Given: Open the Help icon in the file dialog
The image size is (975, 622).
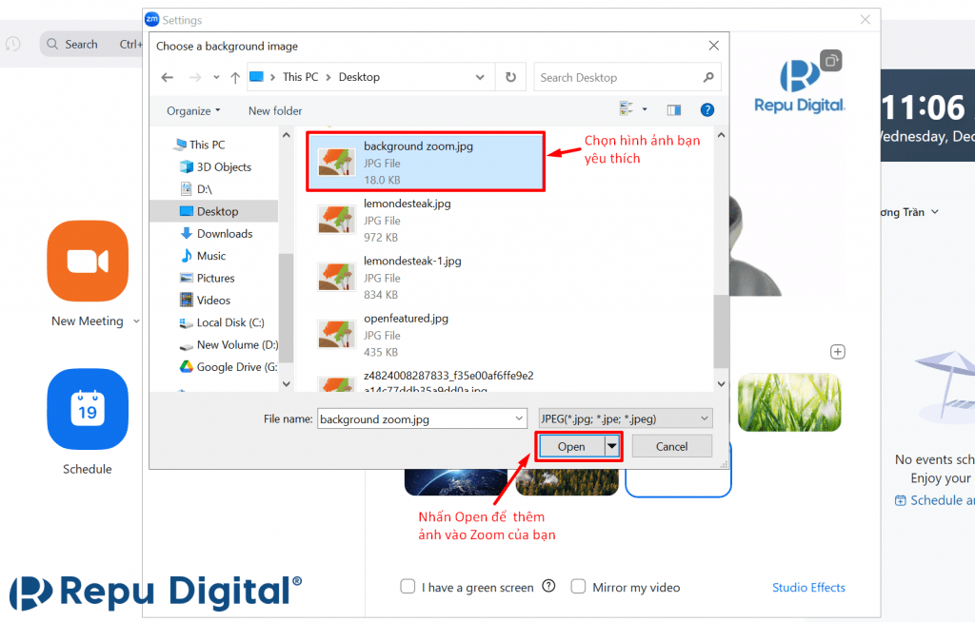Looking at the screenshot, I should click(707, 109).
